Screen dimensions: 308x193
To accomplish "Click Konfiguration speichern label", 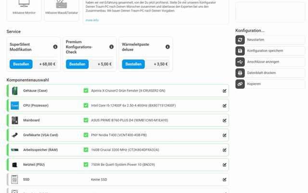I will pyautogui.click(x=265, y=51).
